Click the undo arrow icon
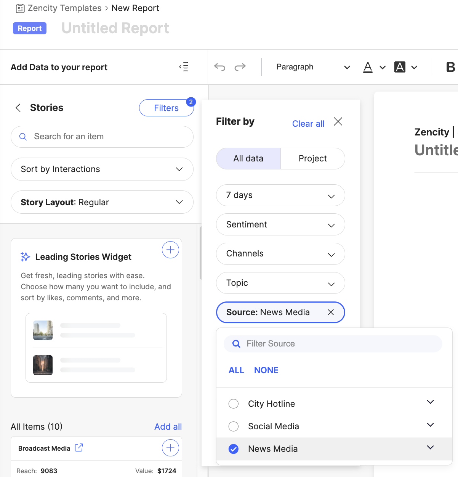 point(220,67)
